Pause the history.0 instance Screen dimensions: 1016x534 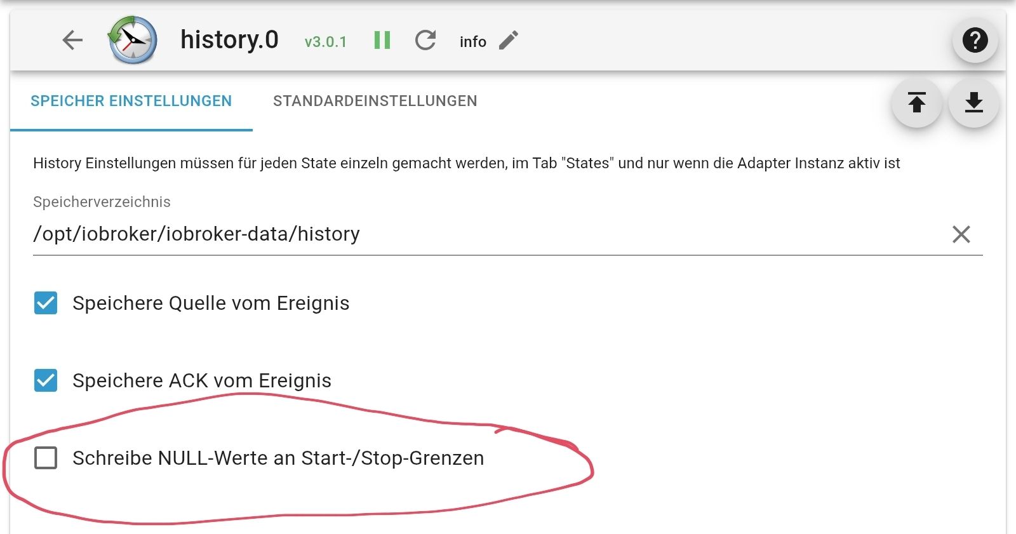click(382, 41)
